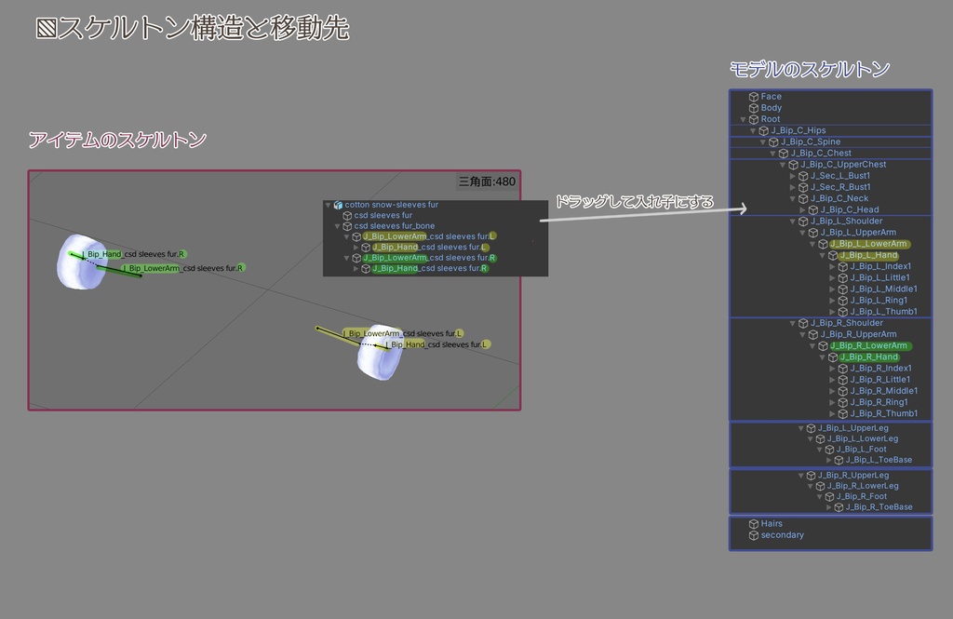The height and width of the screenshot is (619, 953).
Task: Click the cube icon beside Hairs
Action: 754,524
